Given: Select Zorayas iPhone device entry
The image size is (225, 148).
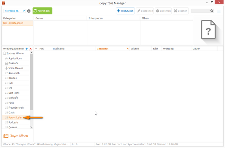Looking at the screenshot, I should (x=16, y=54).
